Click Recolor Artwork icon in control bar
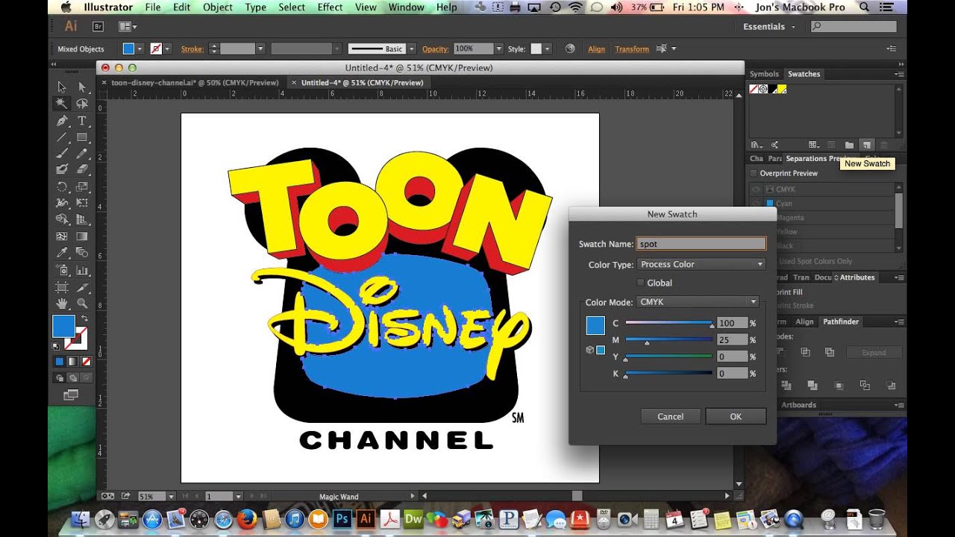The height and width of the screenshot is (537, 955). [x=570, y=48]
